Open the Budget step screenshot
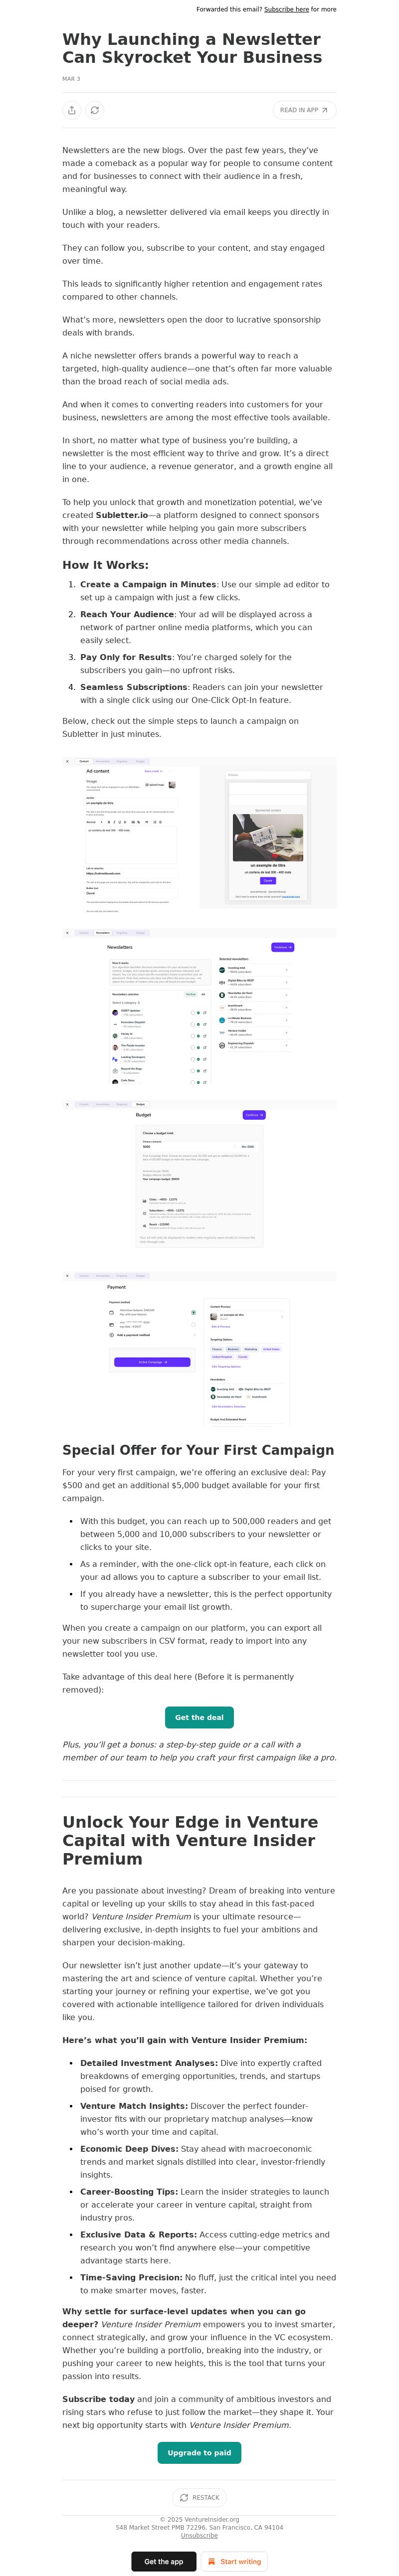 tap(199, 1178)
